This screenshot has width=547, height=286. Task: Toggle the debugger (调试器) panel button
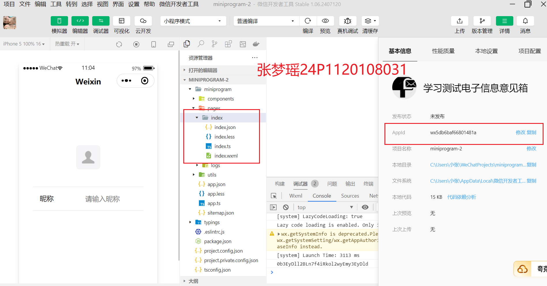[x=101, y=21]
